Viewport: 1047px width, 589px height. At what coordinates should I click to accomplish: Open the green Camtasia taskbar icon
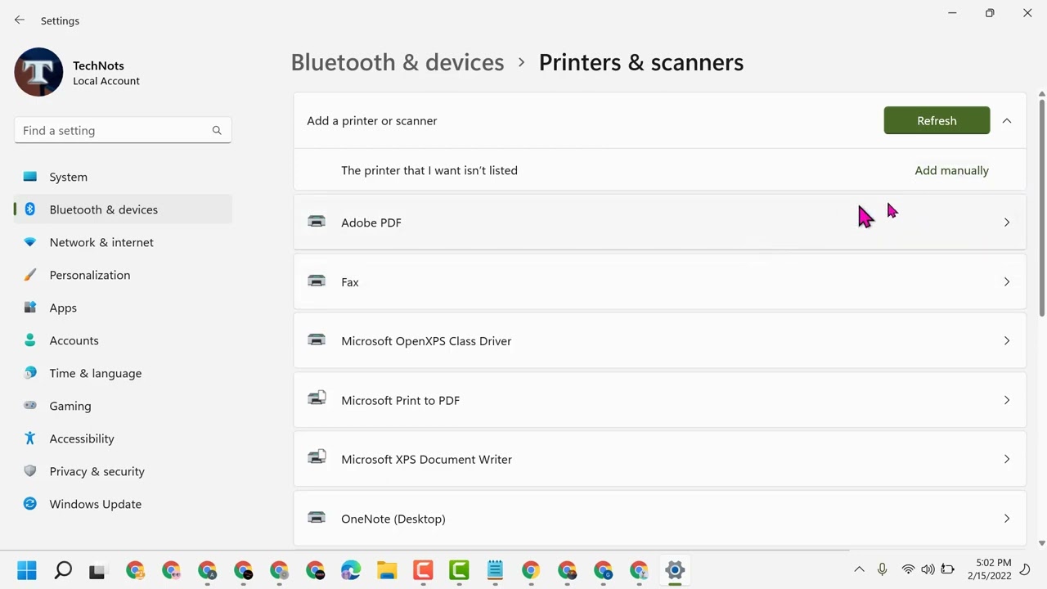pos(459,570)
